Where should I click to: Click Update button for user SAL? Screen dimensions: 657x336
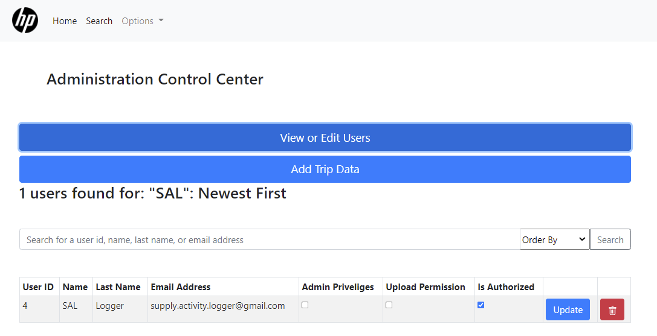coord(568,310)
